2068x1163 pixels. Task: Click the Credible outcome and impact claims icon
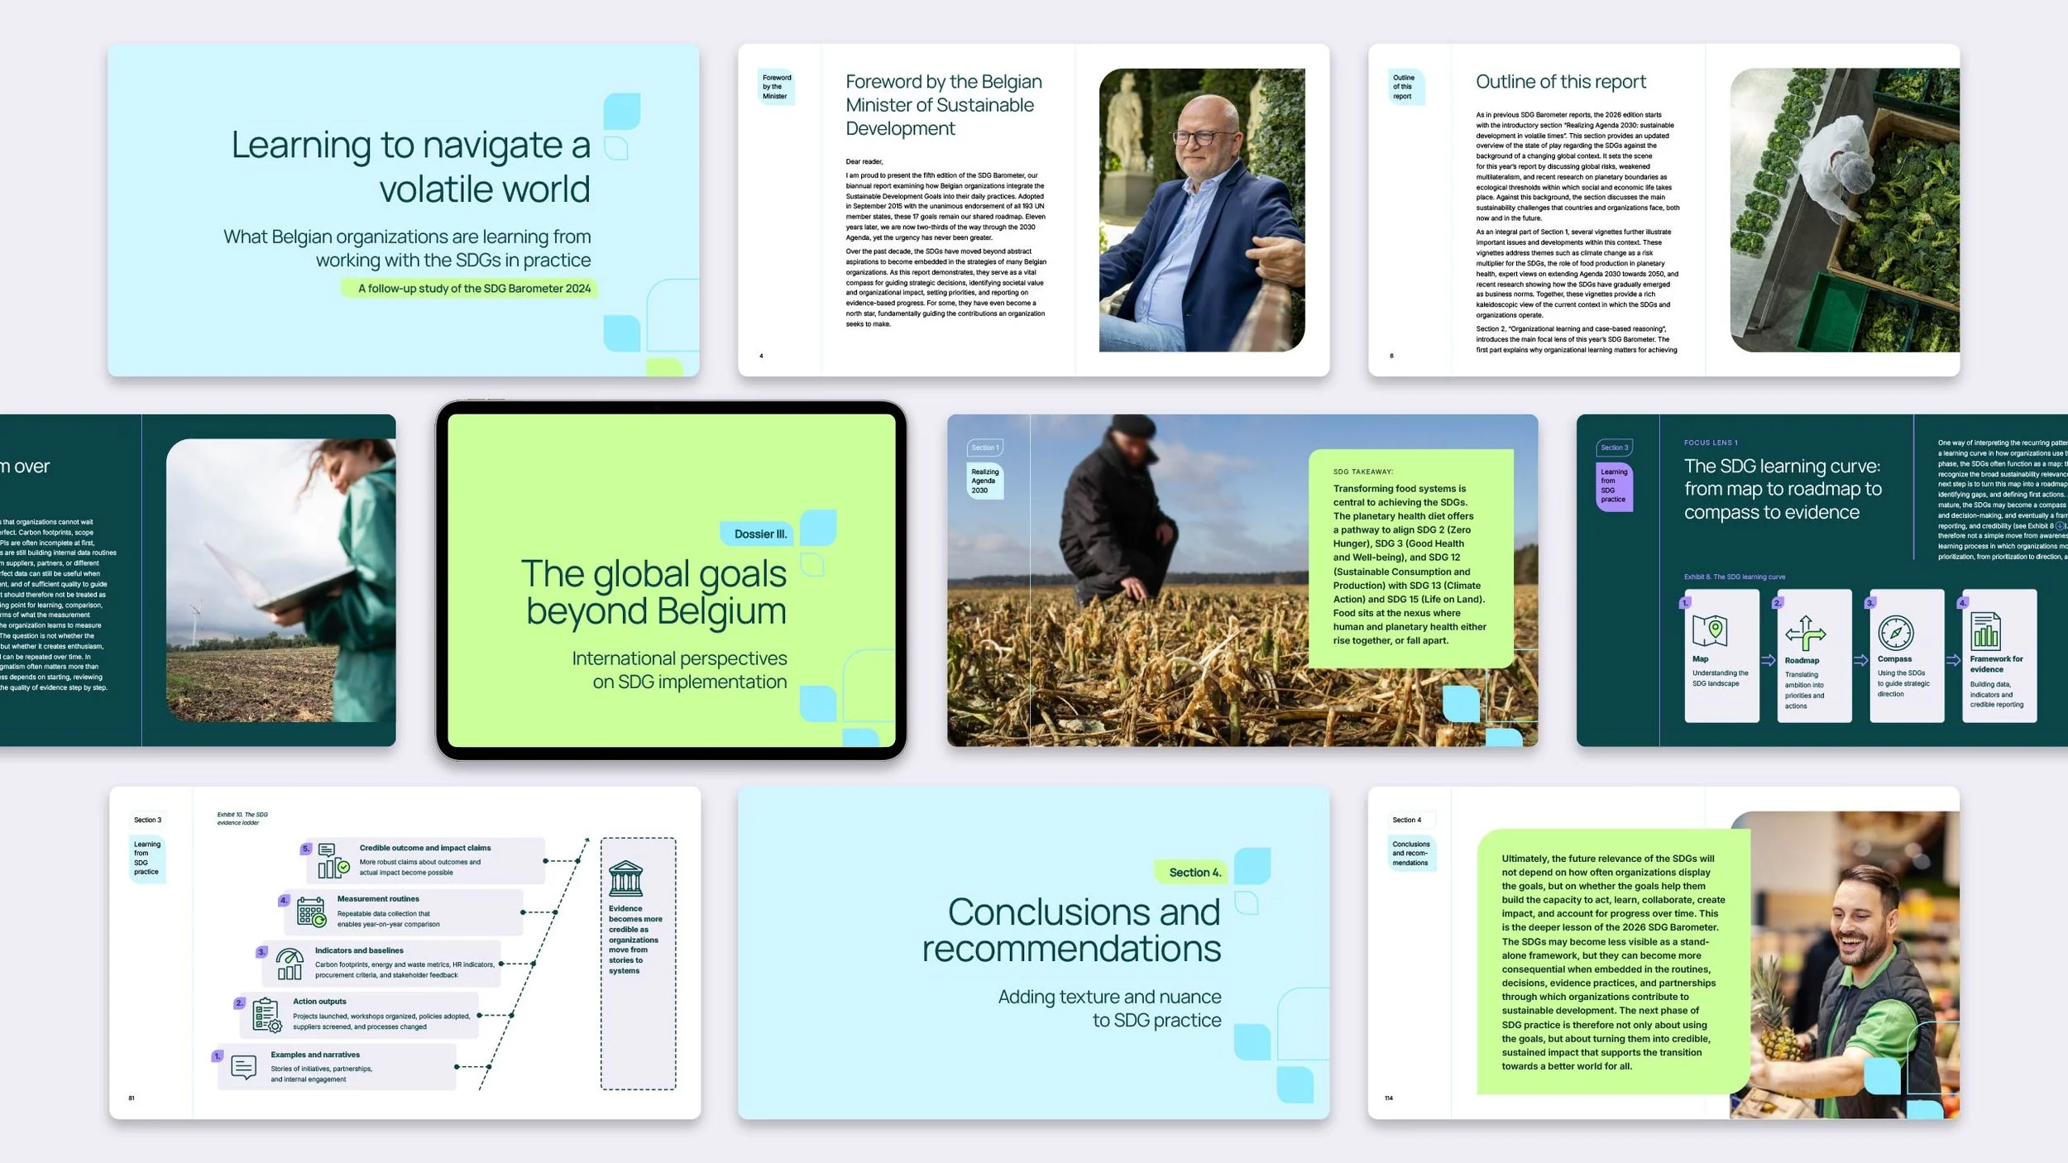click(333, 860)
